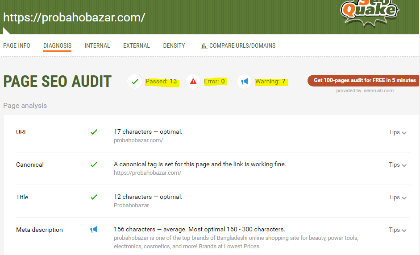
Task: Expand Tips for the Meta description row
Action: coord(398,230)
